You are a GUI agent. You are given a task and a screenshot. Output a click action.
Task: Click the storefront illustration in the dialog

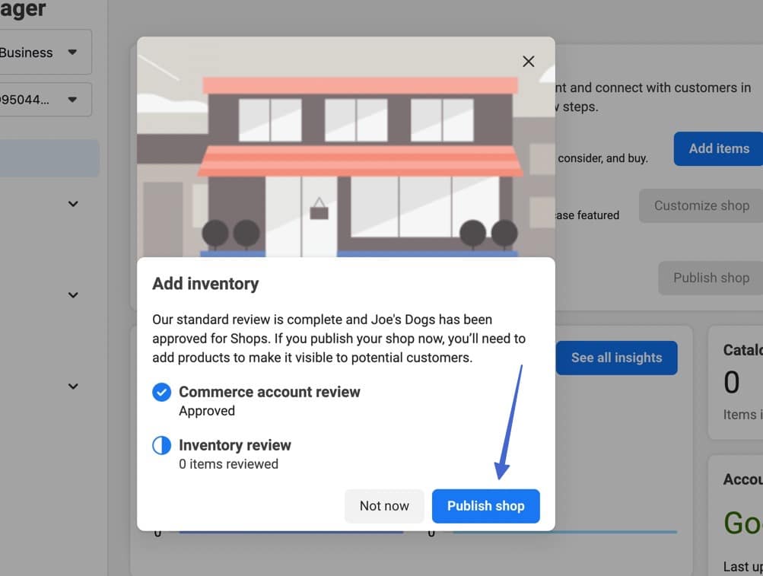pos(346,148)
